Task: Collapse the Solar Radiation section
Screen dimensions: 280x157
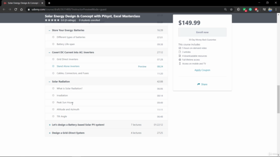Action: [49, 82]
